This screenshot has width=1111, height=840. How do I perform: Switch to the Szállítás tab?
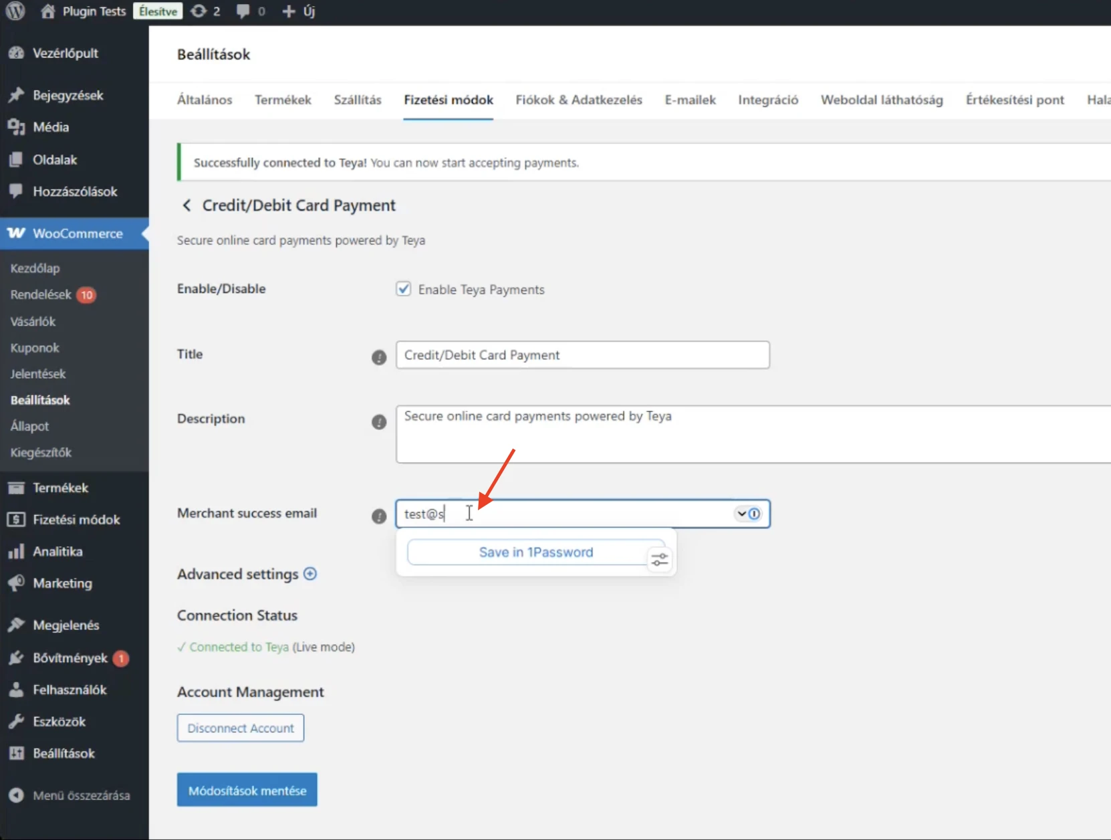358,100
